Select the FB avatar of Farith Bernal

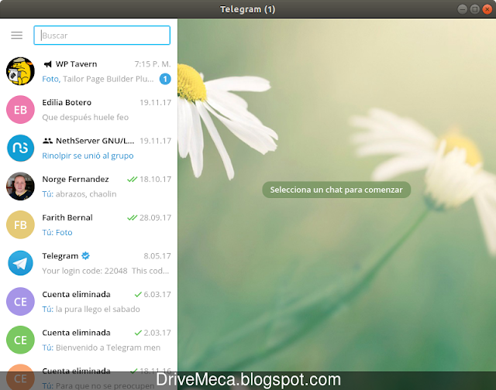tap(21, 225)
